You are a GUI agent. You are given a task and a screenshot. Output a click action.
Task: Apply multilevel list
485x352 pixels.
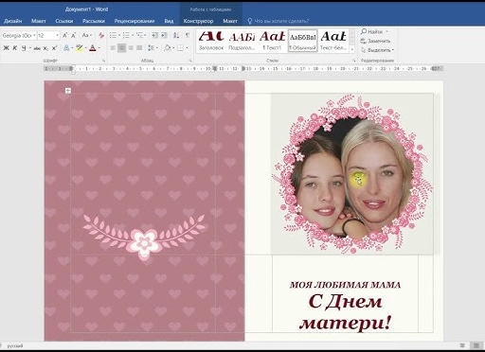tap(139, 35)
